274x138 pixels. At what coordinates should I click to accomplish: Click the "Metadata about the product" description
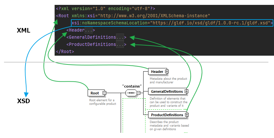tap(168, 80)
